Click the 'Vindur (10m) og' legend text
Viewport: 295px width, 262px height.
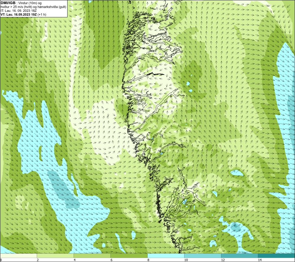pyautogui.click(x=30, y=3)
